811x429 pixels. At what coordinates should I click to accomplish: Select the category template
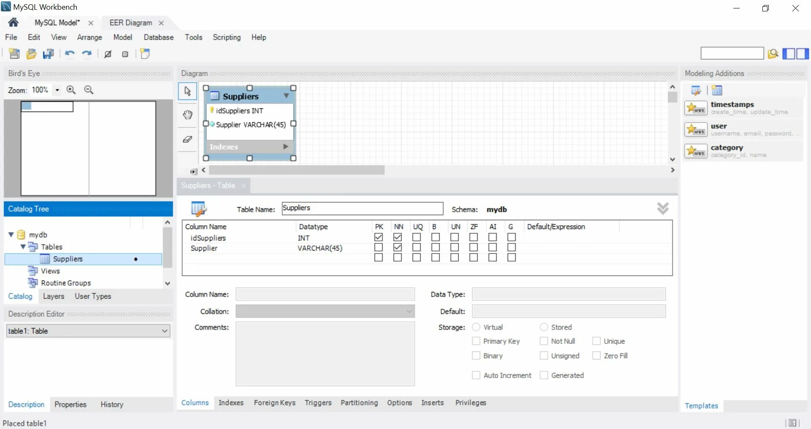(743, 151)
